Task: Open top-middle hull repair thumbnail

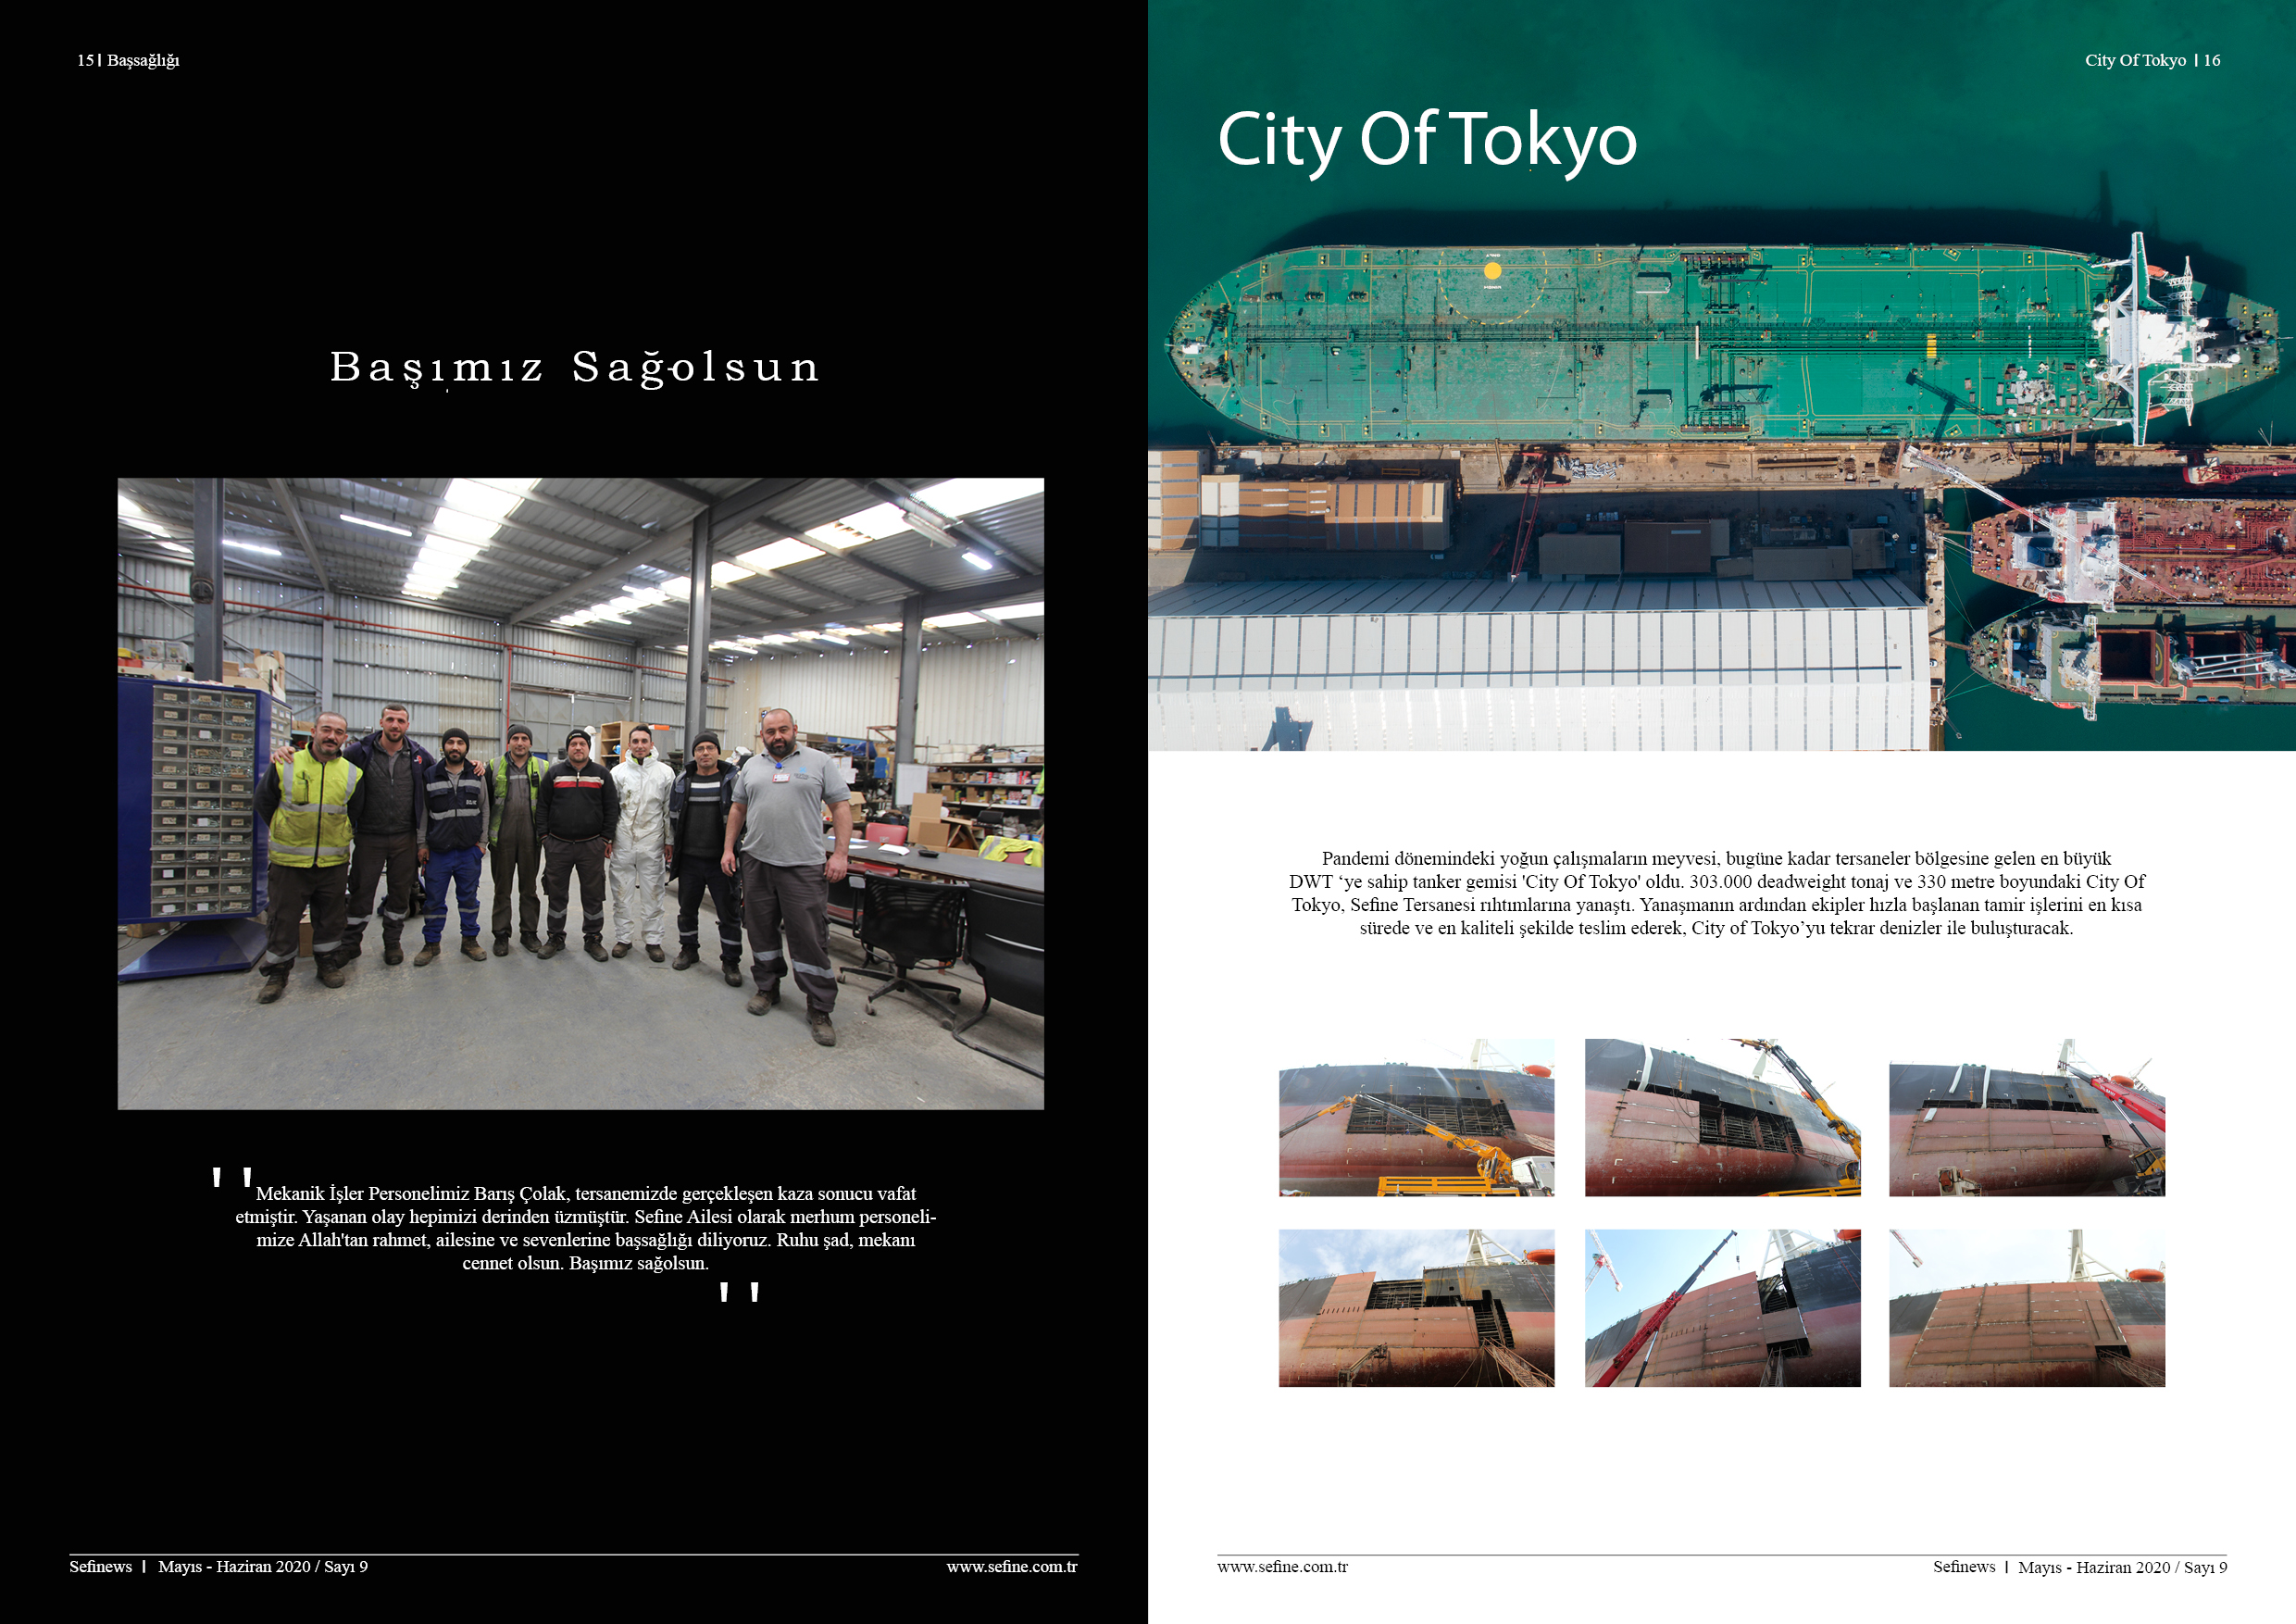Action: 1722,1117
